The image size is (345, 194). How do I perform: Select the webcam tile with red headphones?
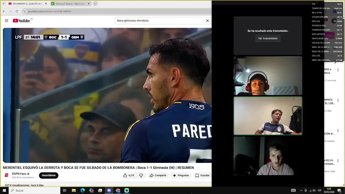click(x=268, y=76)
